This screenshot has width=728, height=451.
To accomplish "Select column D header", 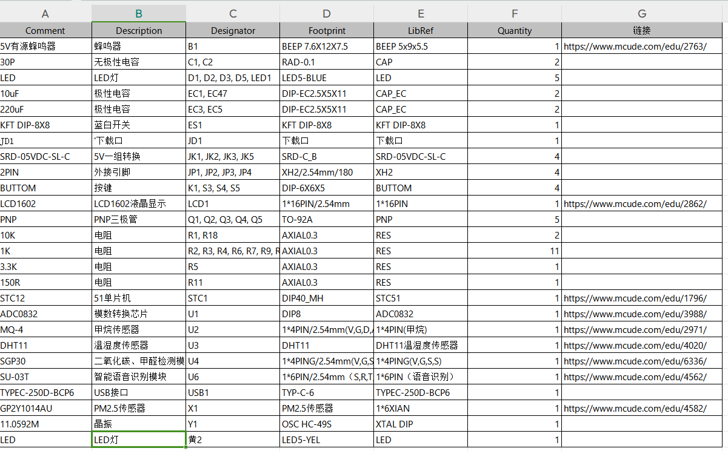I will point(327,14).
